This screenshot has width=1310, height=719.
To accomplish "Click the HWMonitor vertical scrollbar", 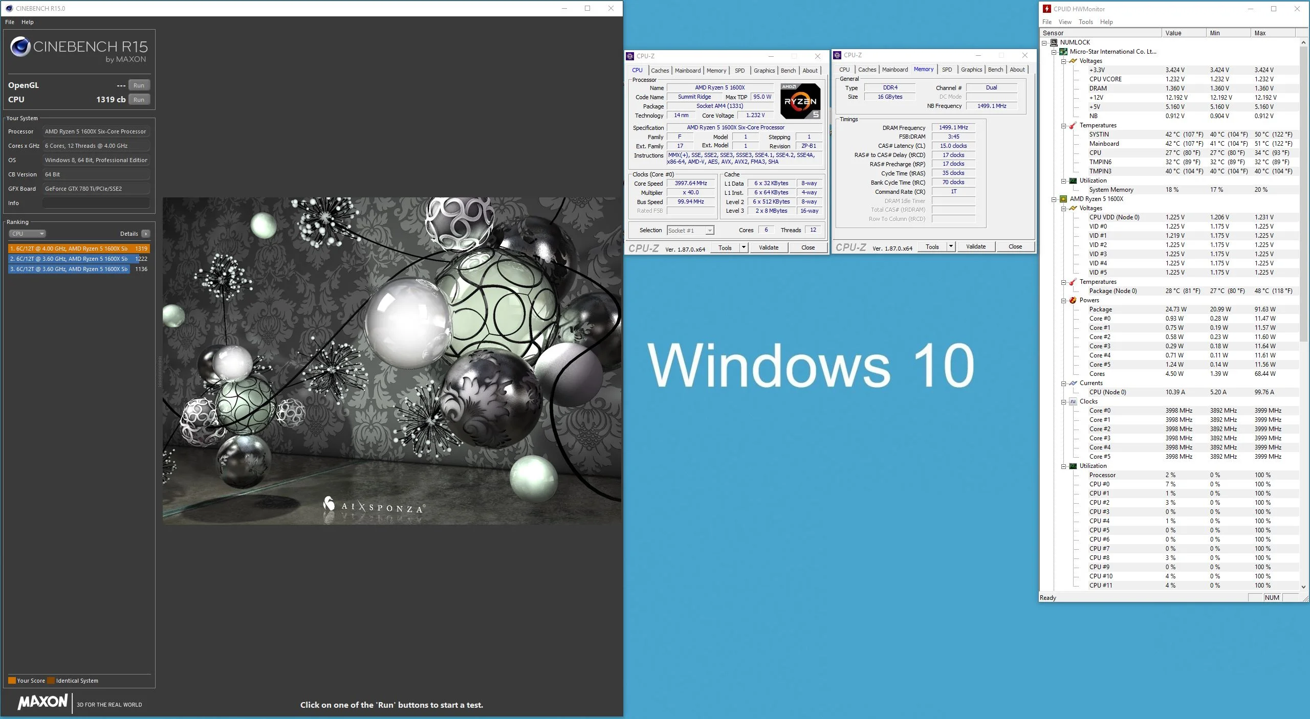I will [x=1303, y=194].
